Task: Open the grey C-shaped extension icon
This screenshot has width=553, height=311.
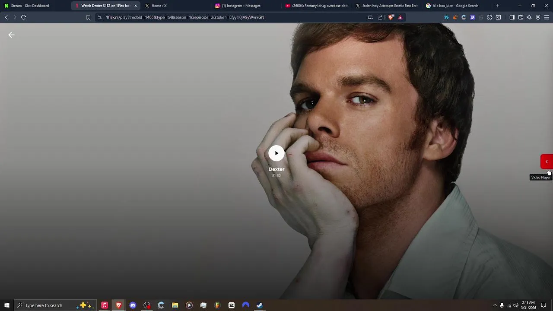Action: (x=464, y=17)
